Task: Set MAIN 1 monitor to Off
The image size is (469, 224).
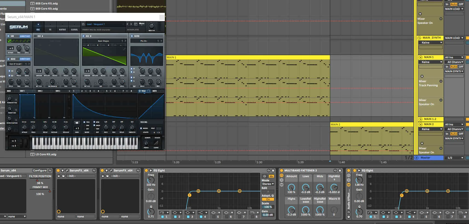Action: tap(461, 67)
